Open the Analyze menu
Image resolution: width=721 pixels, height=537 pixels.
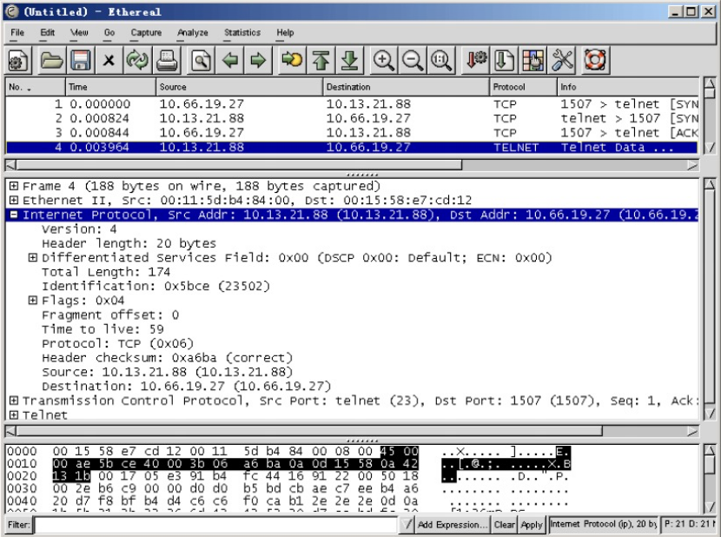[193, 33]
